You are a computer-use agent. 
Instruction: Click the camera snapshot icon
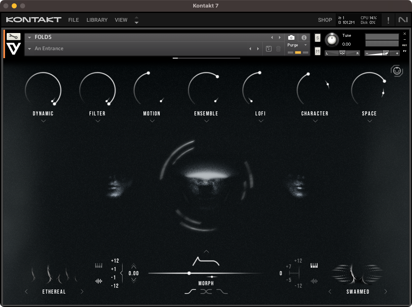[x=291, y=38]
